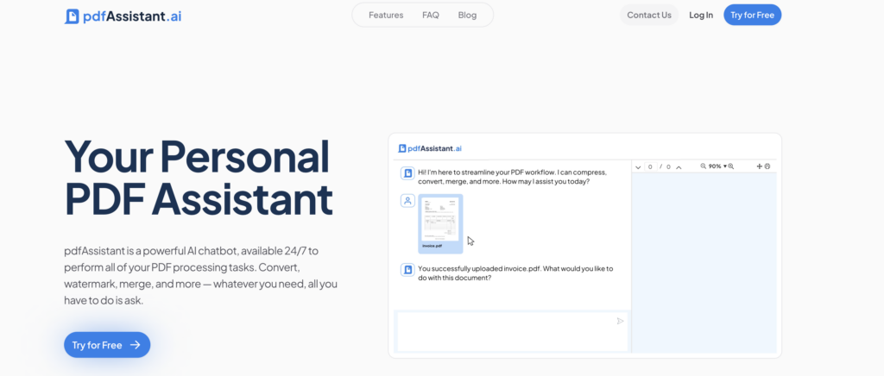Viewport: 884px width, 376px height.
Task: Click the send message arrow icon
Action: (x=620, y=321)
